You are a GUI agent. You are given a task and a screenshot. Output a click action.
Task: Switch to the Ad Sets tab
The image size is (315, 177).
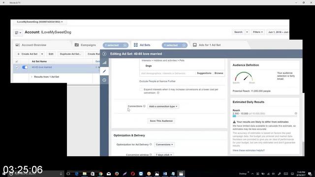[145, 45]
